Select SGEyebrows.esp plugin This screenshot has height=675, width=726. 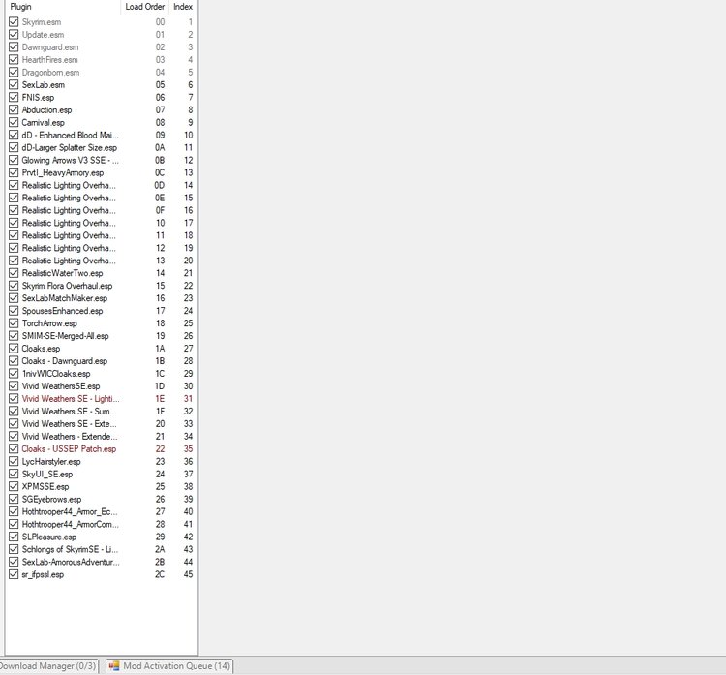pyautogui.click(x=51, y=499)
